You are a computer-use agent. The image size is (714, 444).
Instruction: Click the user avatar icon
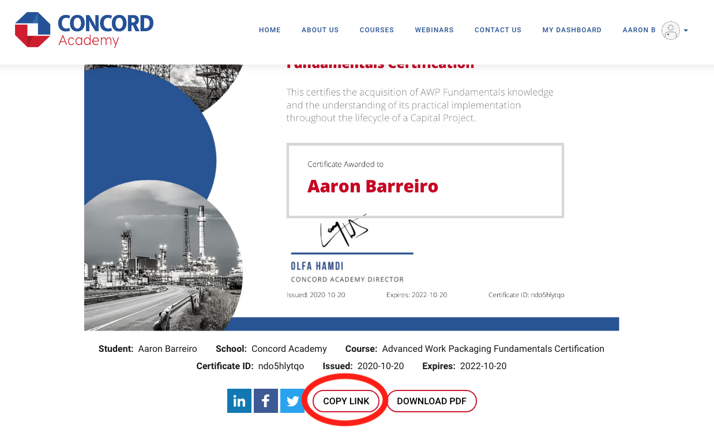671,30
